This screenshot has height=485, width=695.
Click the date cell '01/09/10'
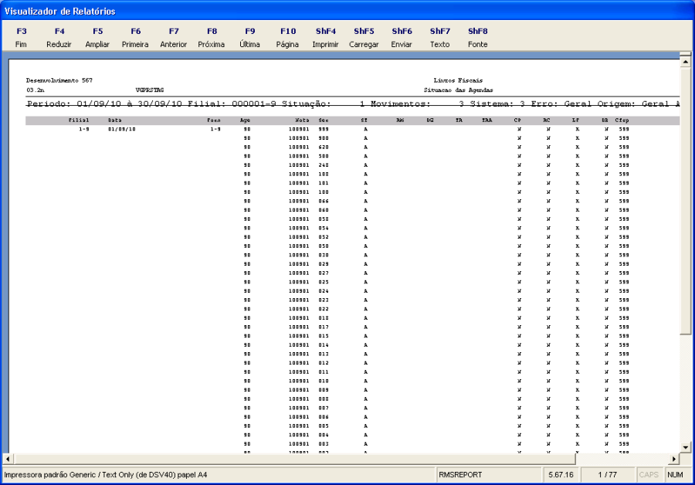tap(122, 130)
